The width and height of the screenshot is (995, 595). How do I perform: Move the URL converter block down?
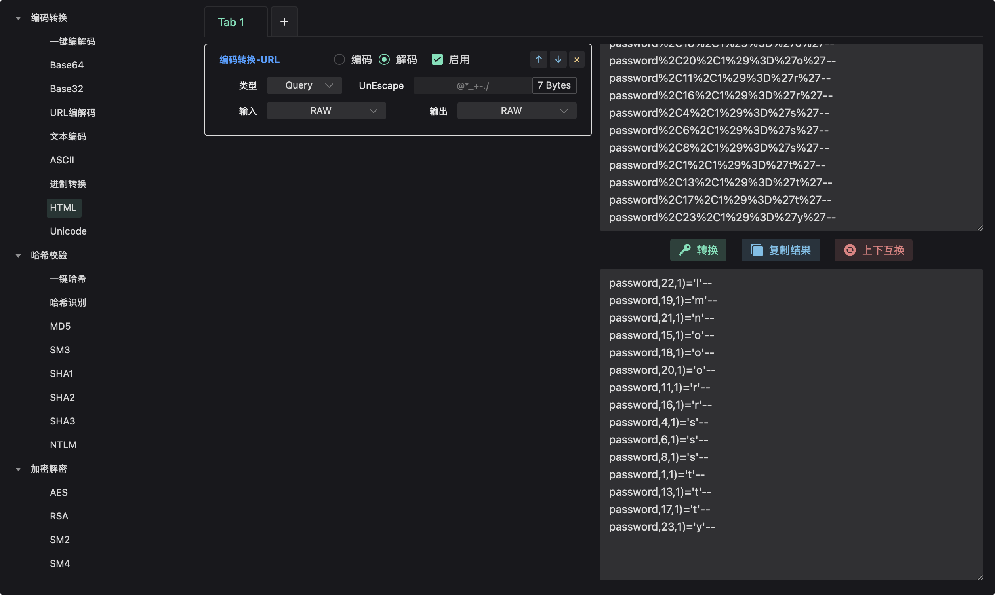point(558,59)
